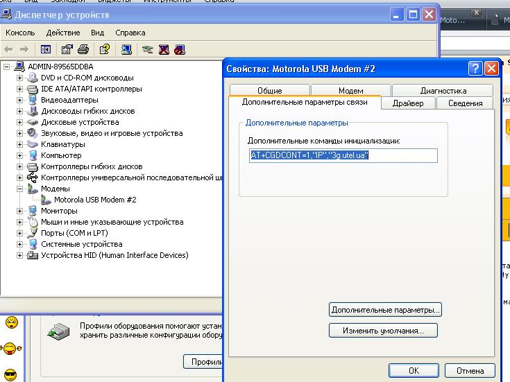Click the Профили button in background window
510x382 pixels.
click(203, 361)
